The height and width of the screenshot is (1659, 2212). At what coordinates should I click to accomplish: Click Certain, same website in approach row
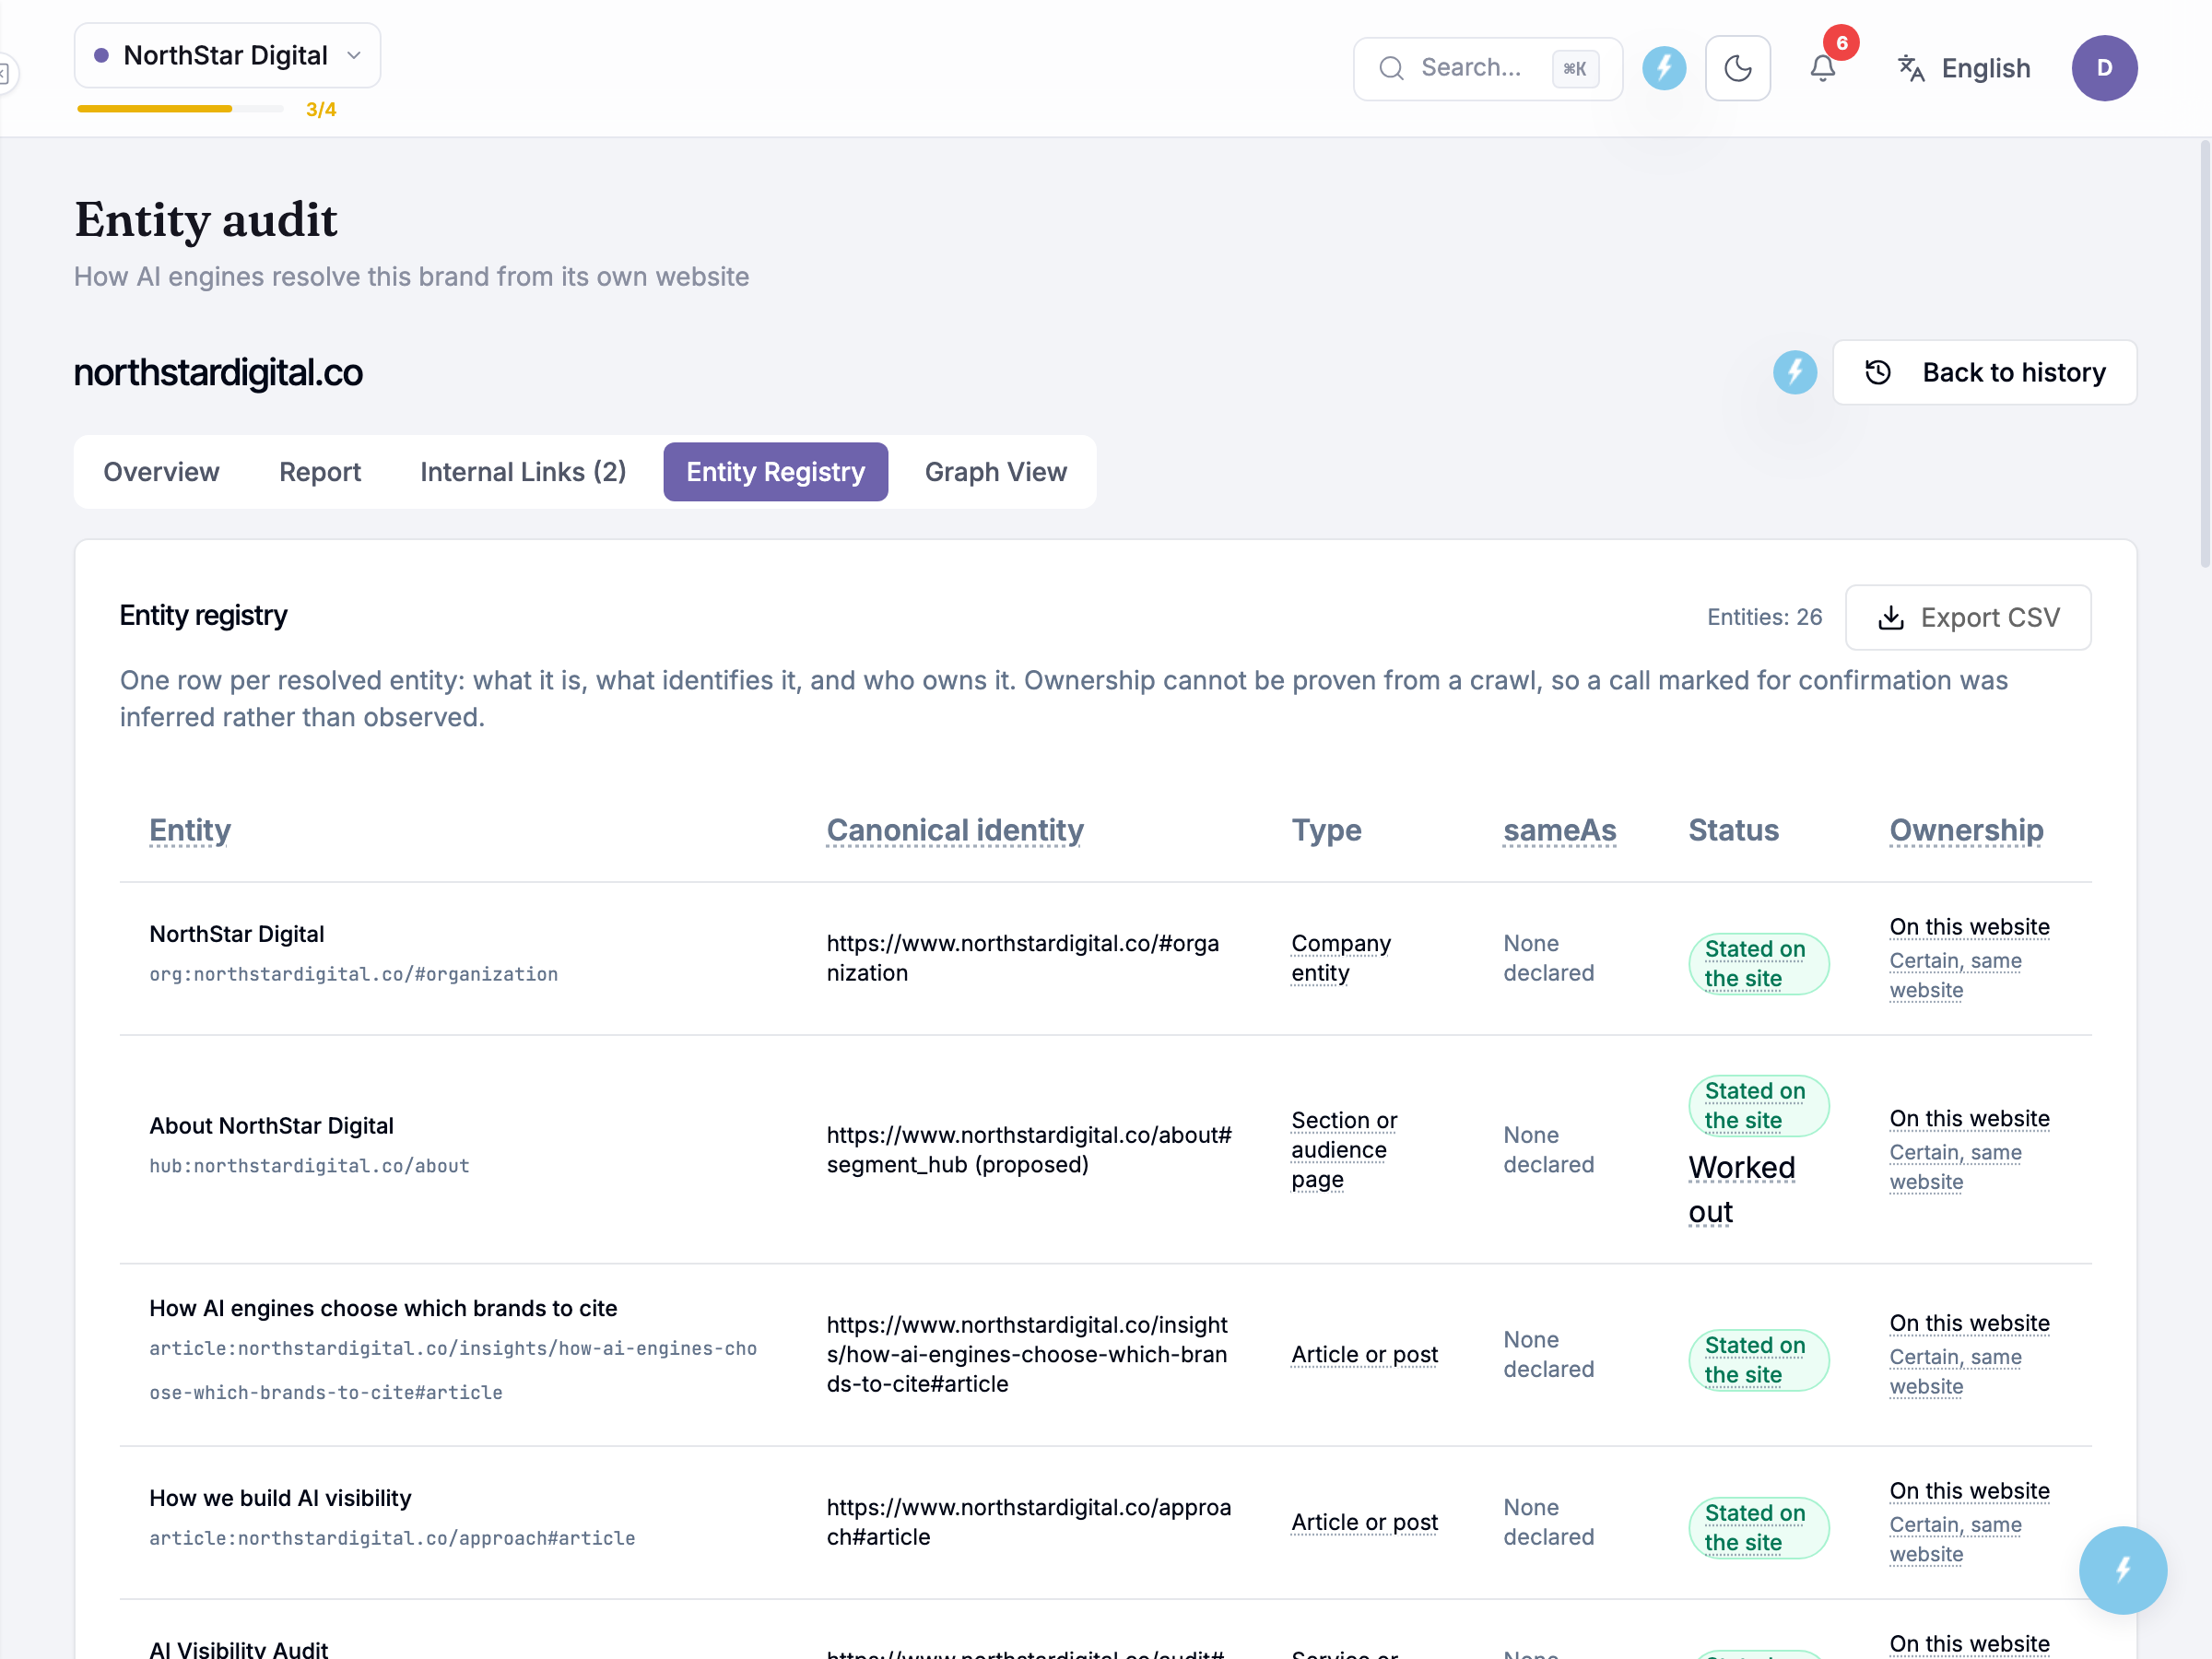coord(1955,1539)
